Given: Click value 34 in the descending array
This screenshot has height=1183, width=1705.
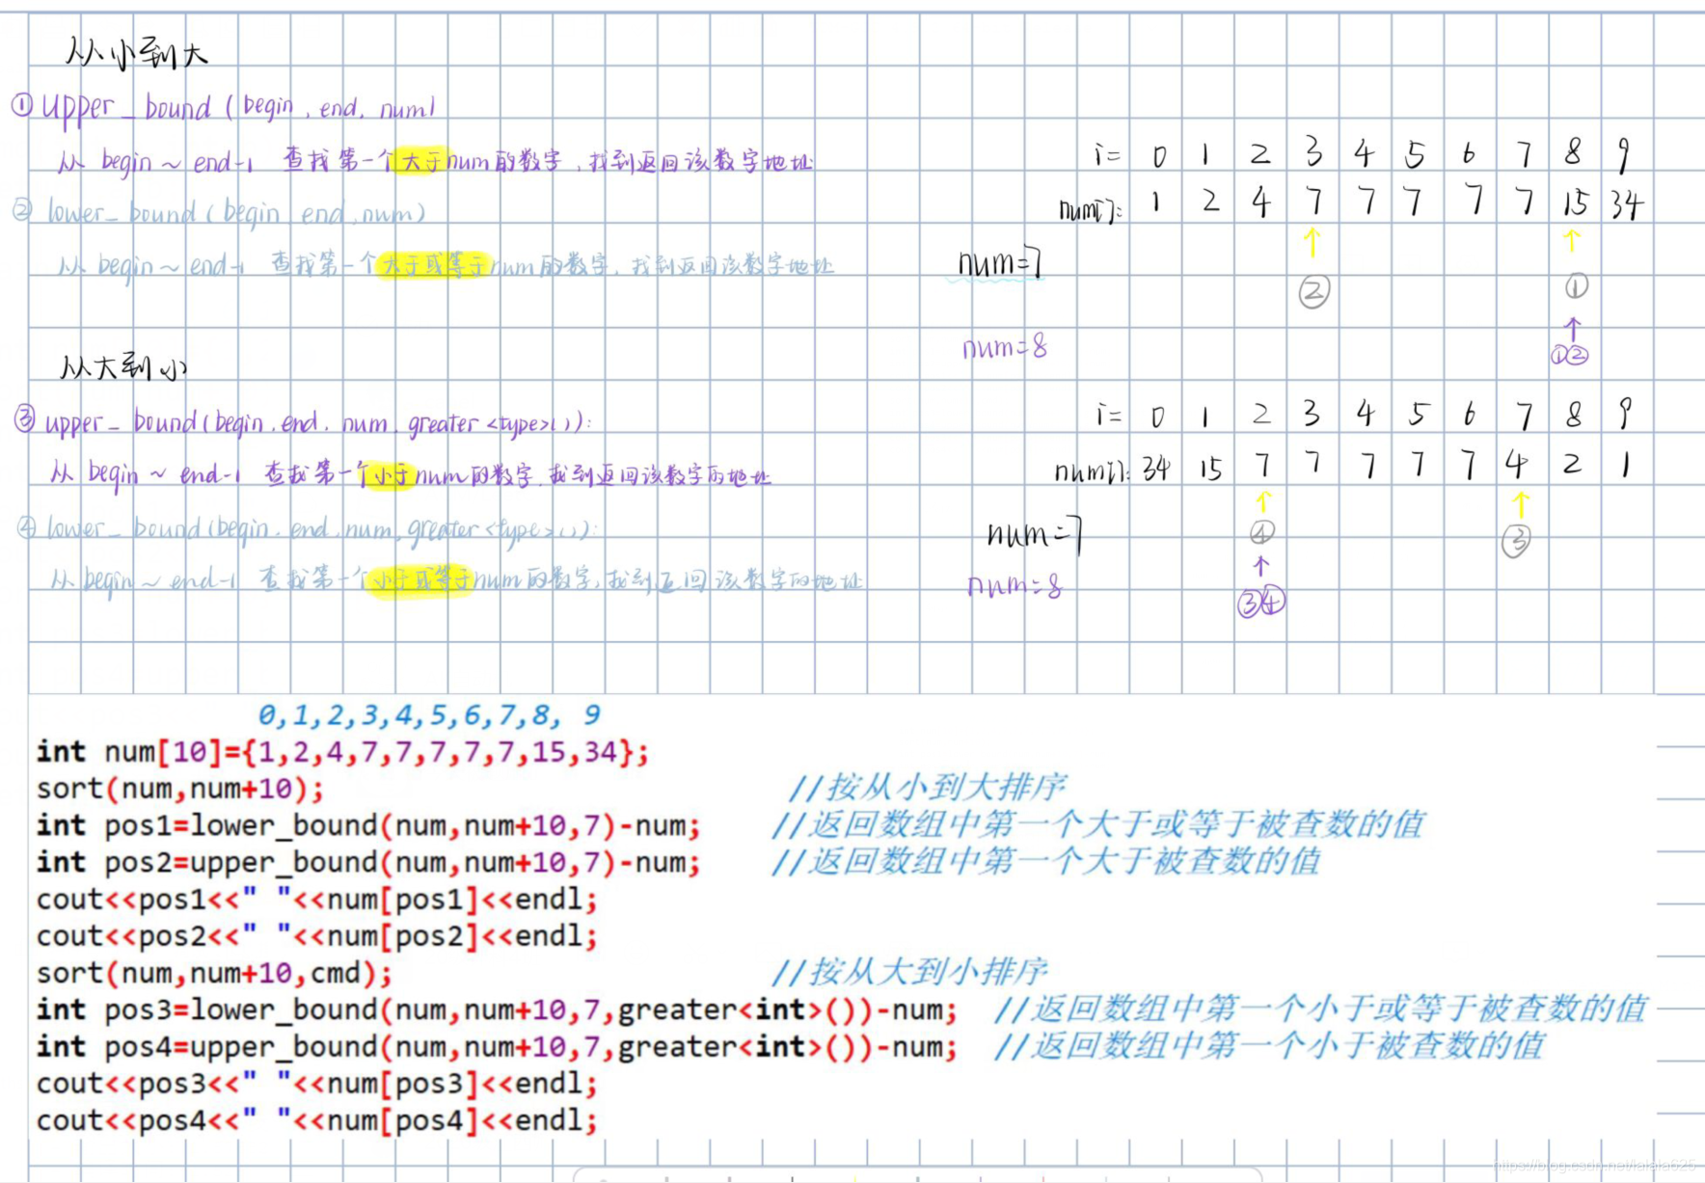Looking at the screenshot, I should (1156, 469).
